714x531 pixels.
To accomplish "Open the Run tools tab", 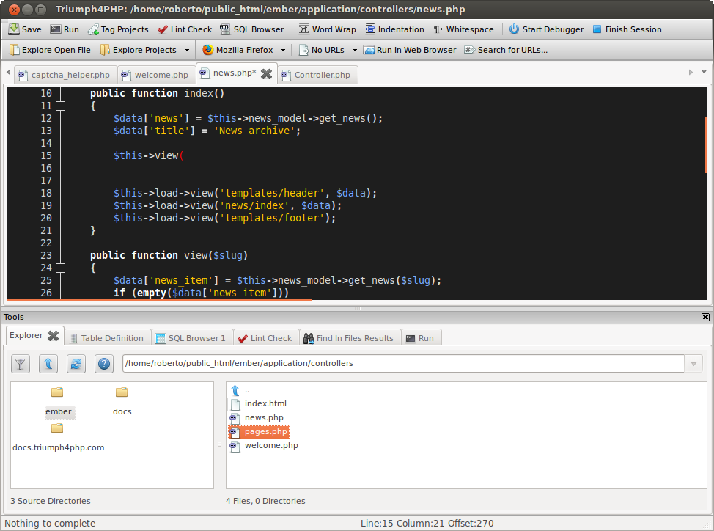I will pos(420,338).
